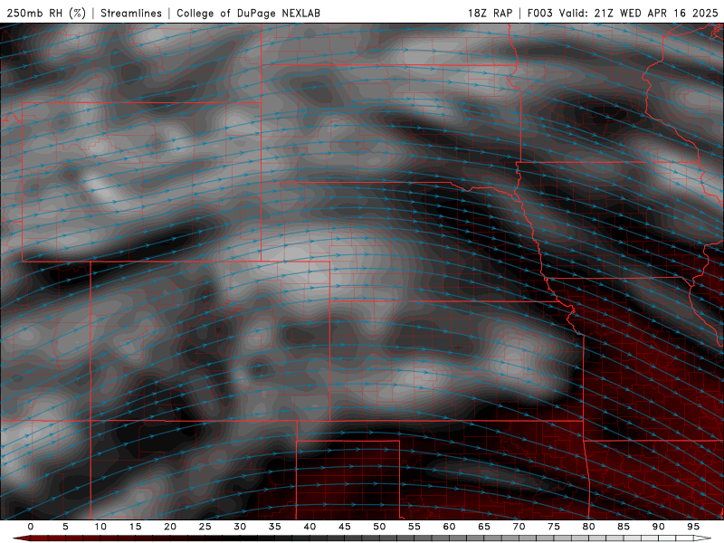Viewport: 724px width, 543px height.
Task: Click the "60" colorbar scale label
Action: point(449,527)
